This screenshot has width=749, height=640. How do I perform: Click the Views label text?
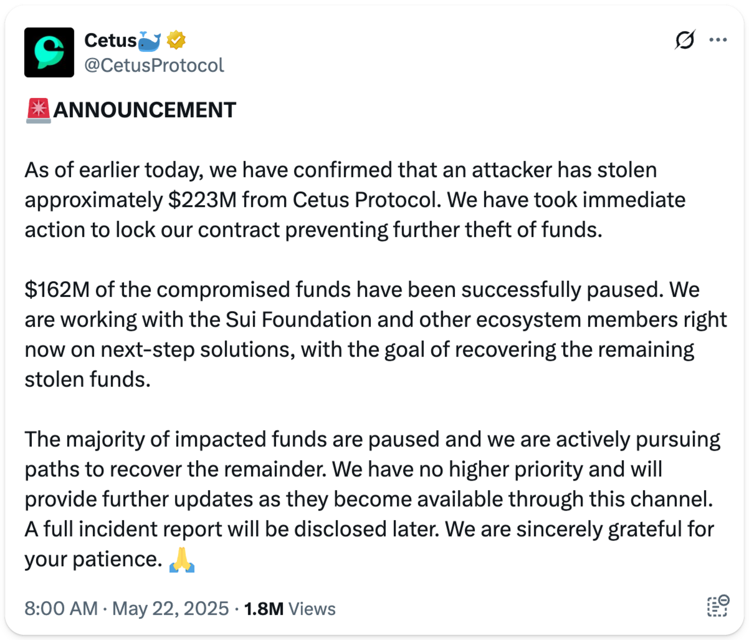[312, 609]
